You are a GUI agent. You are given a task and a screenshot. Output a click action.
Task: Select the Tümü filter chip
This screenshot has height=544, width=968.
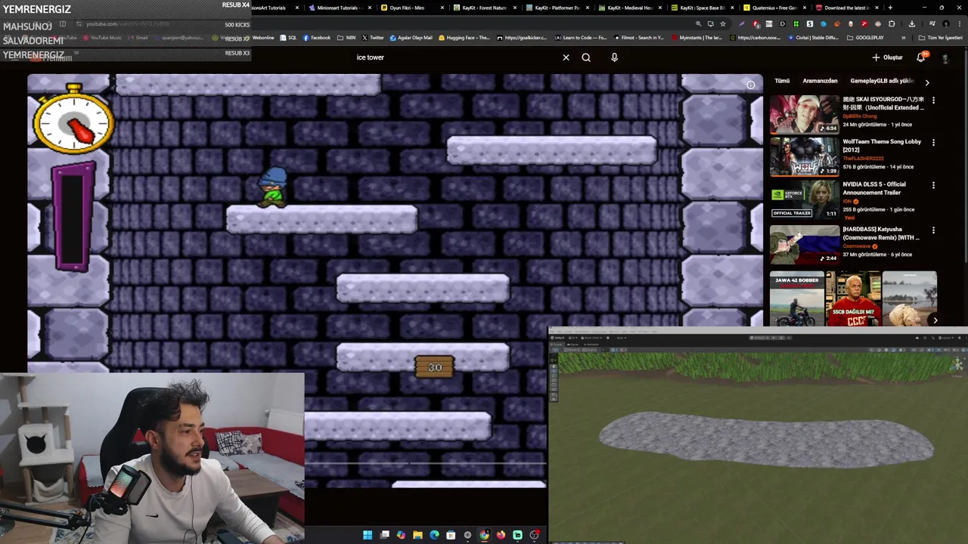tap(782, 81)
